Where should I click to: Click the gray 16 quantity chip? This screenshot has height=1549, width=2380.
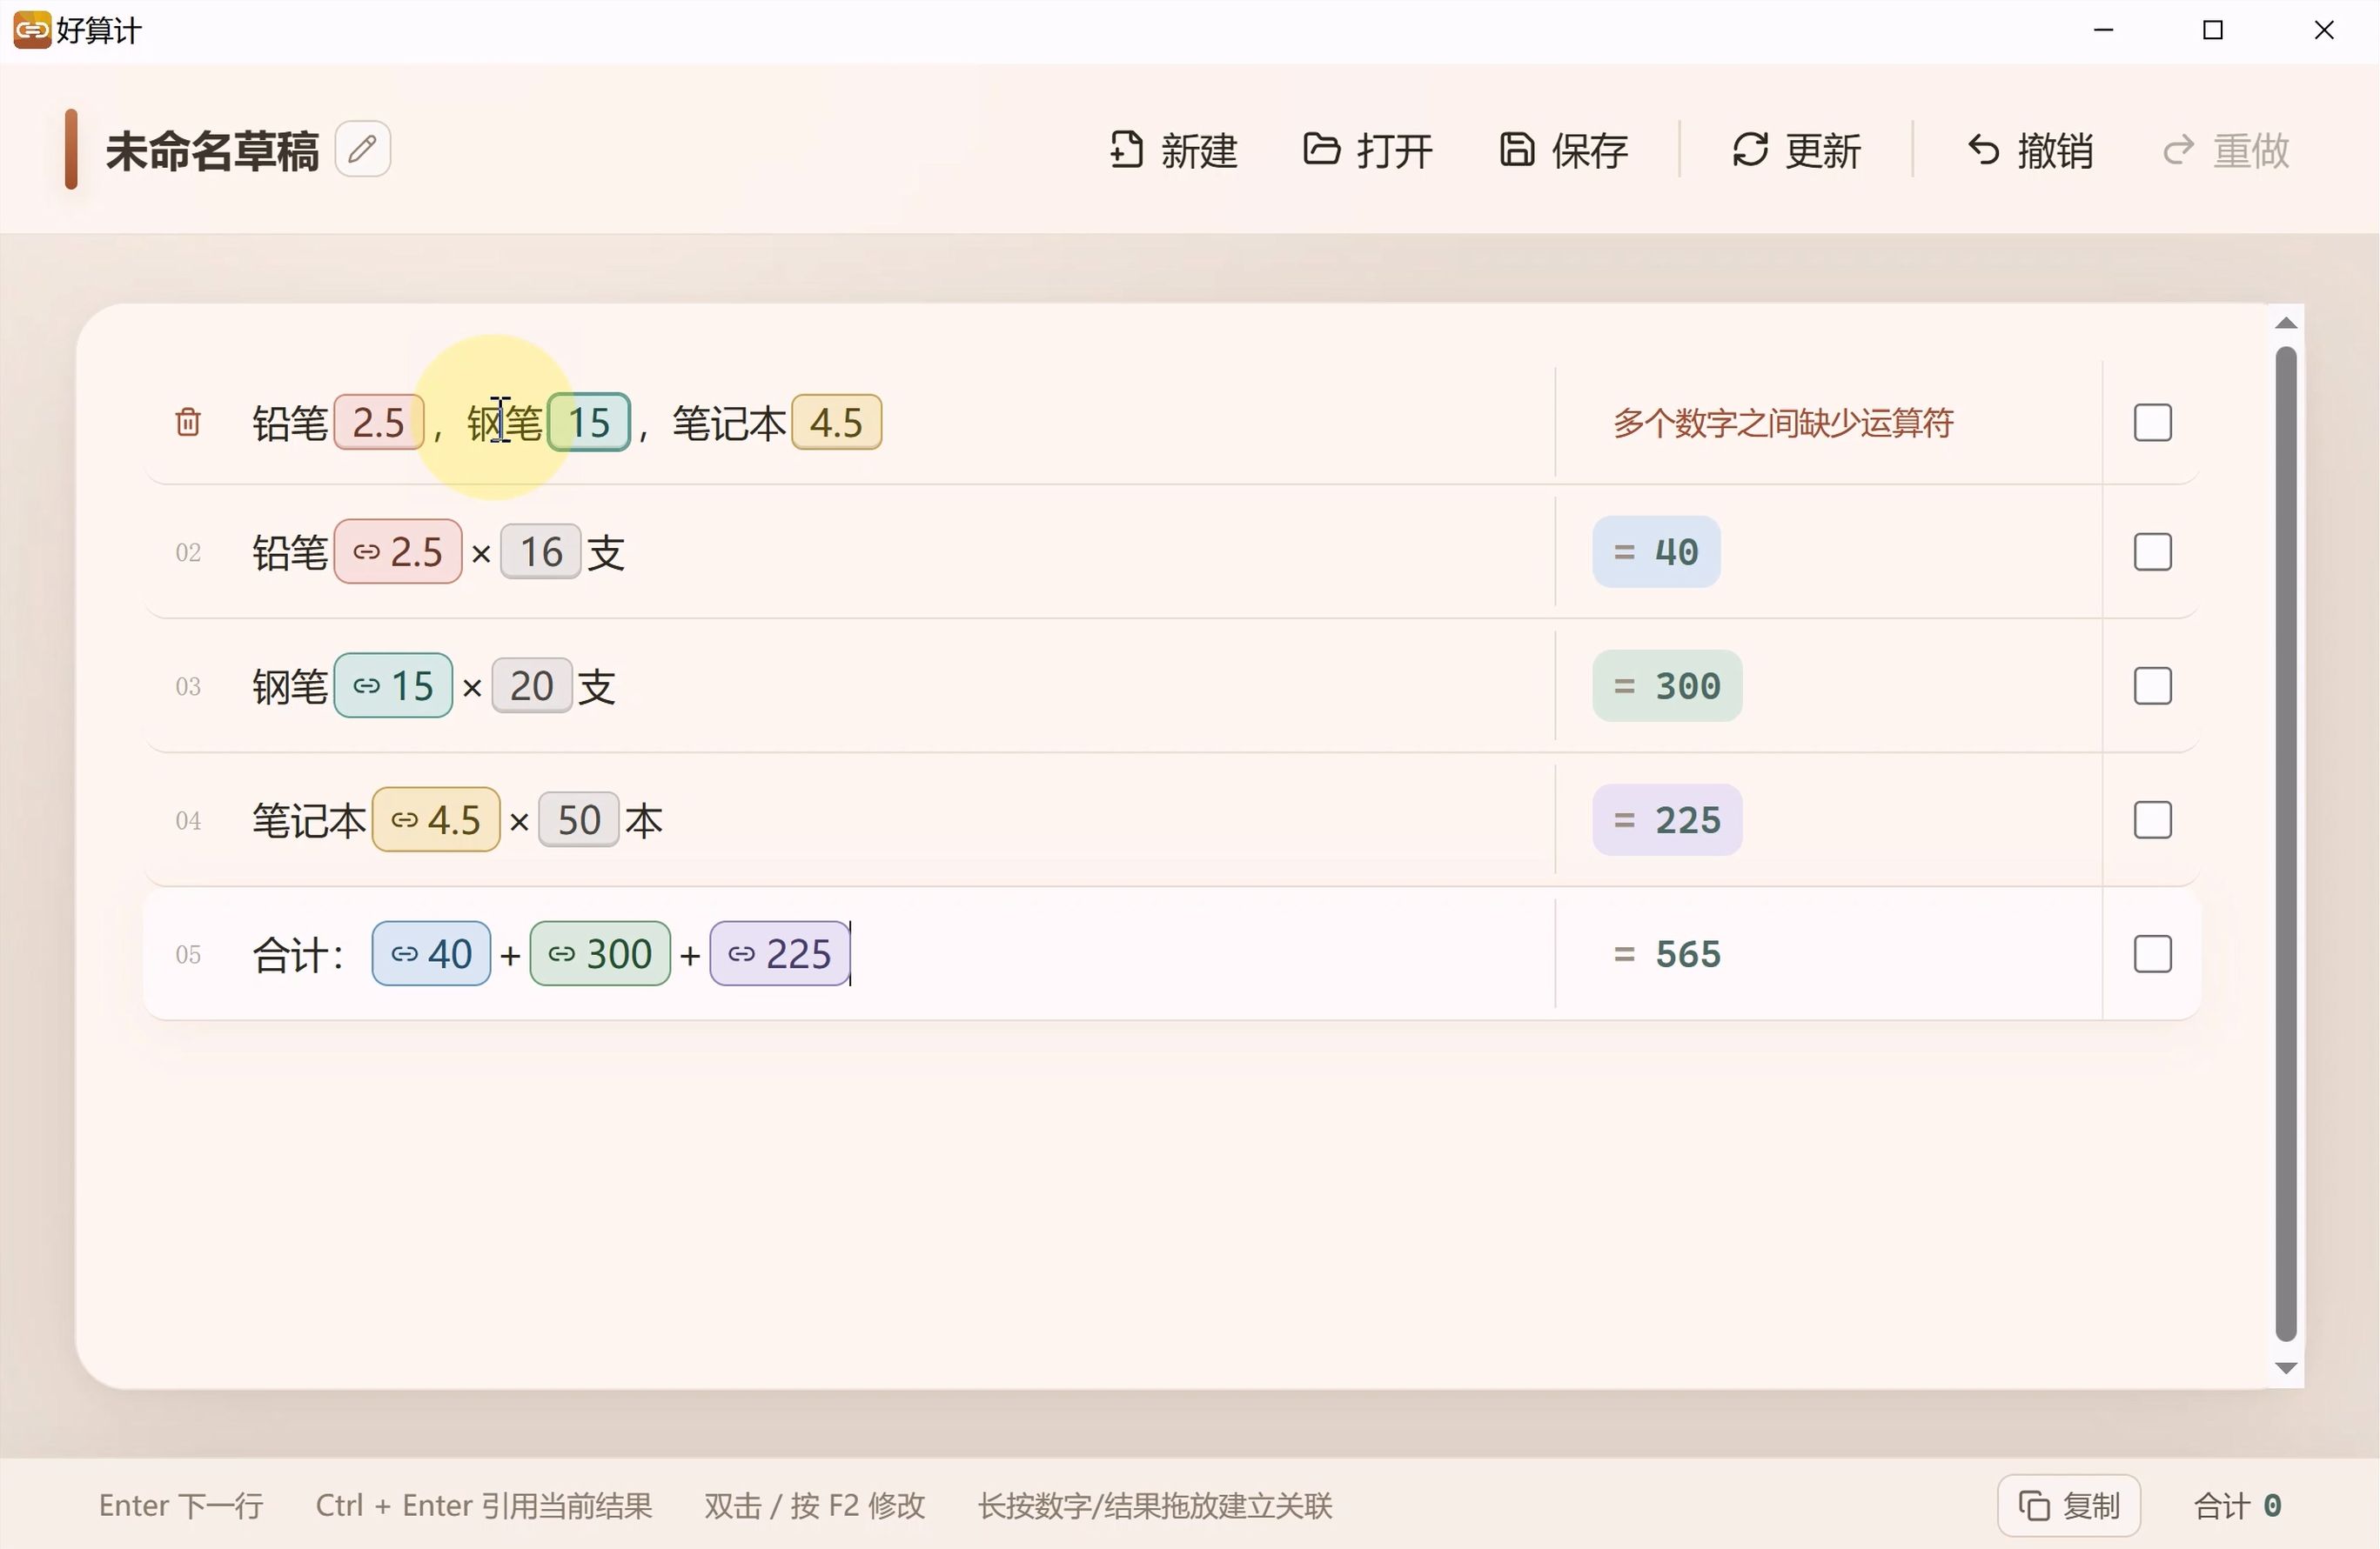(541, 551)
